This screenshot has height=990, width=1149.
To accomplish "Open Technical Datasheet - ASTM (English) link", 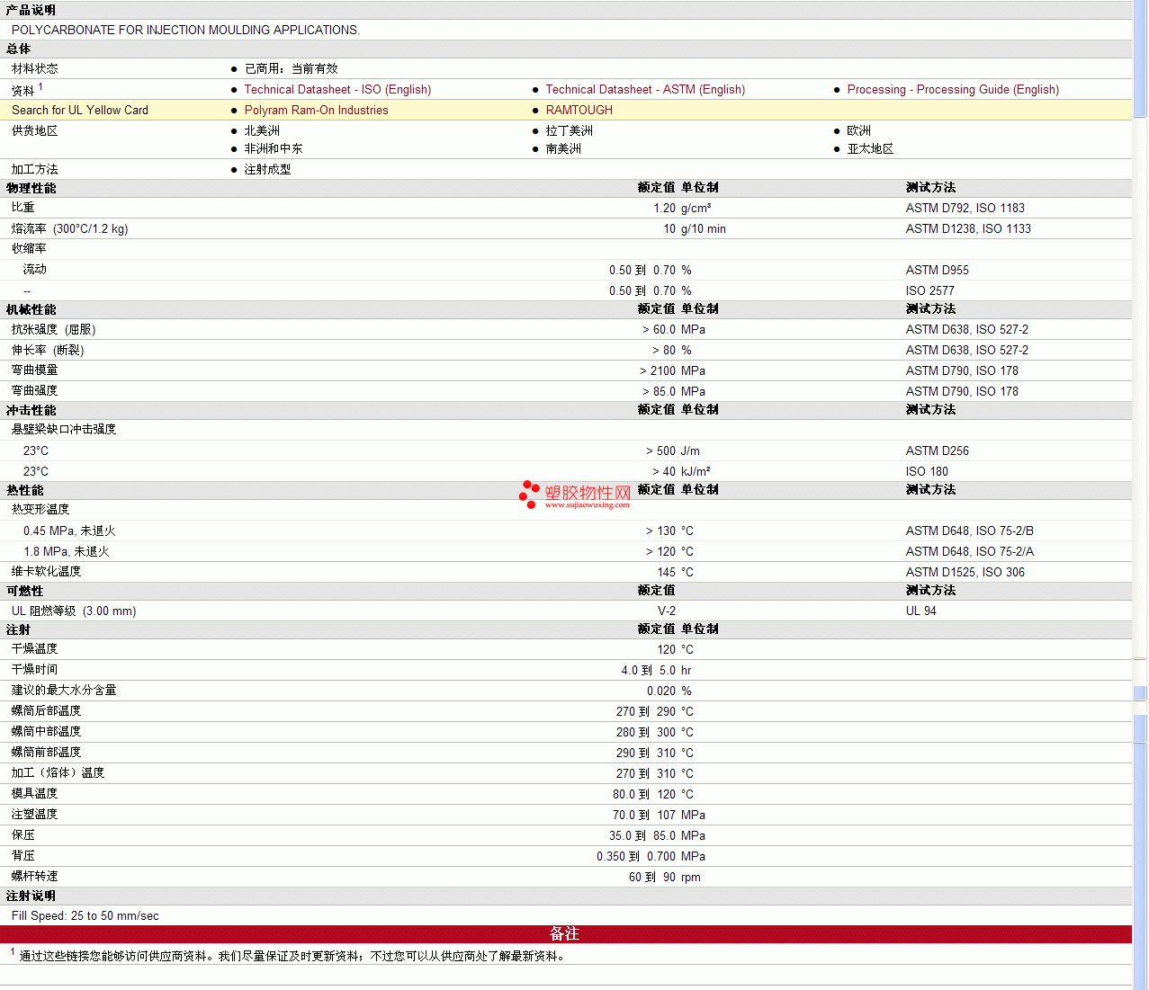I will tap(645, 90).
